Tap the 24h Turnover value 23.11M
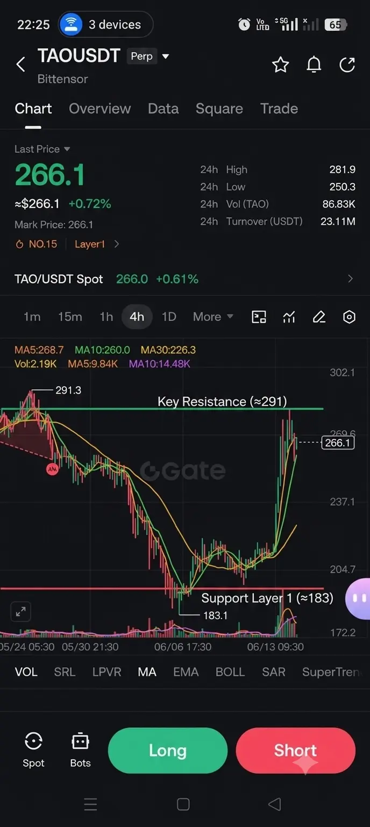Image resolution: width=370 pixels, height=827 pixels. (338, 221)
